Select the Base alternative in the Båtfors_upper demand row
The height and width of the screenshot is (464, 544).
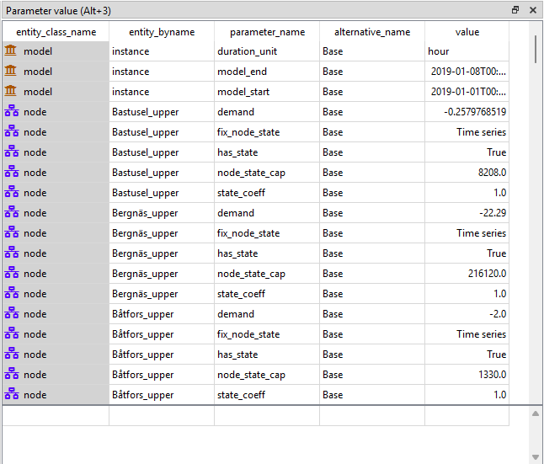[372, 313]
